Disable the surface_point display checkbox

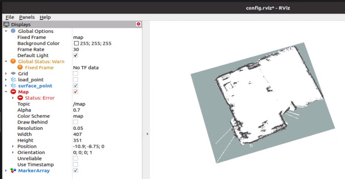coord(75,85)
